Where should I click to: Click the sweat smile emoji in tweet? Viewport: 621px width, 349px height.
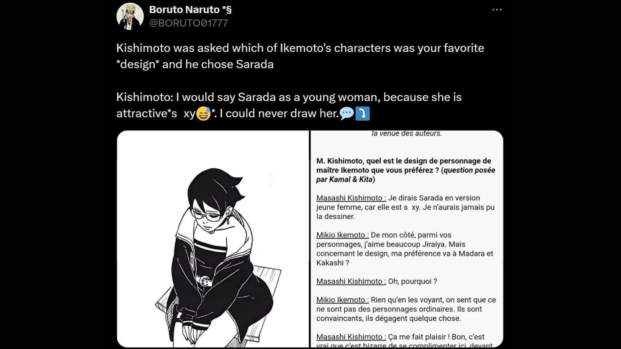203,113
